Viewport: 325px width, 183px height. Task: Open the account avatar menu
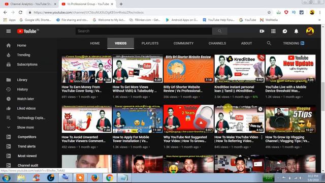pyautogui.click(x=310, y=31)
